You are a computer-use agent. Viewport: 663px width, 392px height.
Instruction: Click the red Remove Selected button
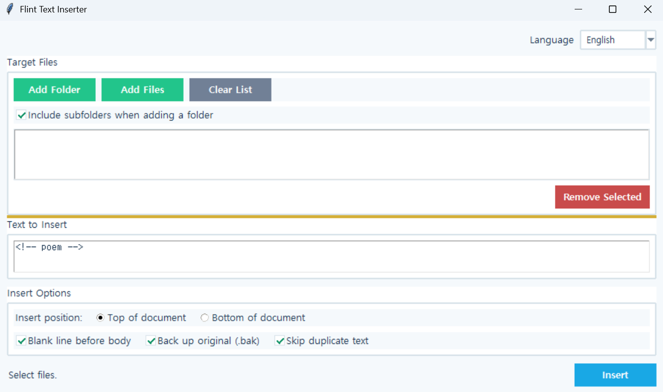(x=602, y=197)
